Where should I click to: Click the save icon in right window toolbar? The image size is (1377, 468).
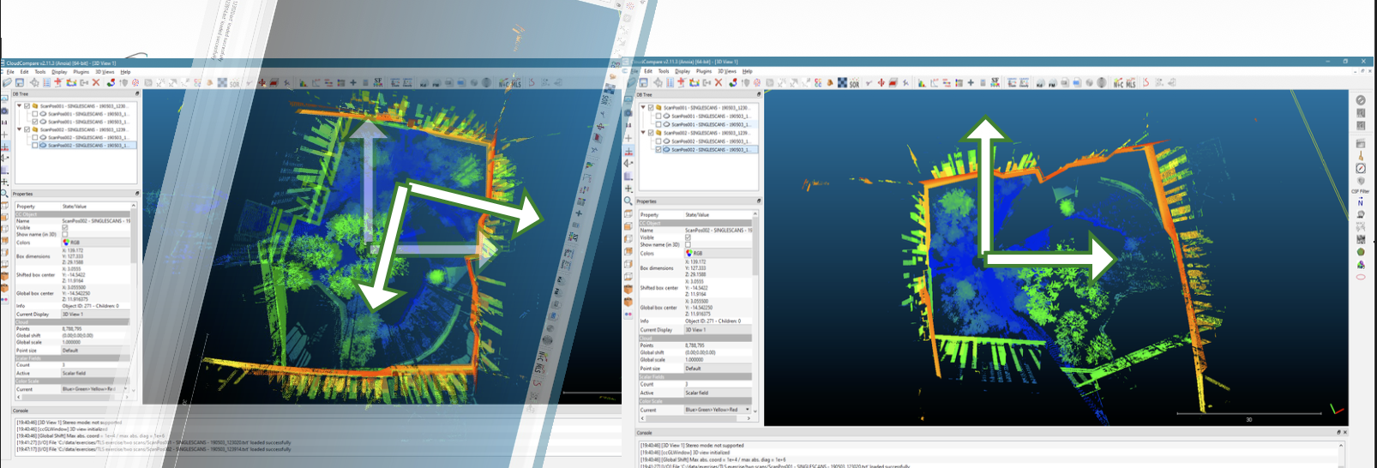644,83
